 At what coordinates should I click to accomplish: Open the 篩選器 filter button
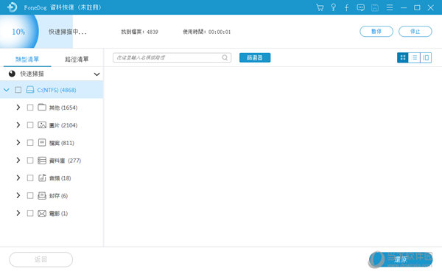255,57
